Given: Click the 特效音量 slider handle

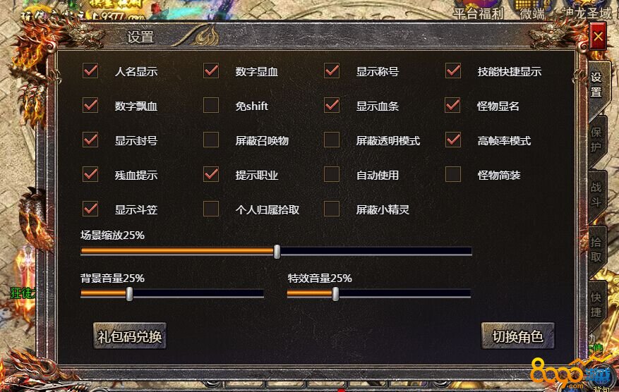Looking at the screenshot, I should click(335, 294).
